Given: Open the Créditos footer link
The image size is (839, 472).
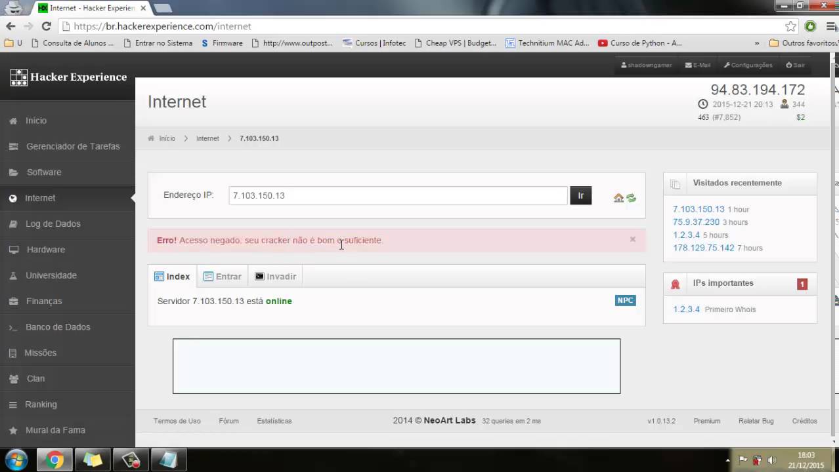Looking at the screenshot, I should [x=804, y=421].
